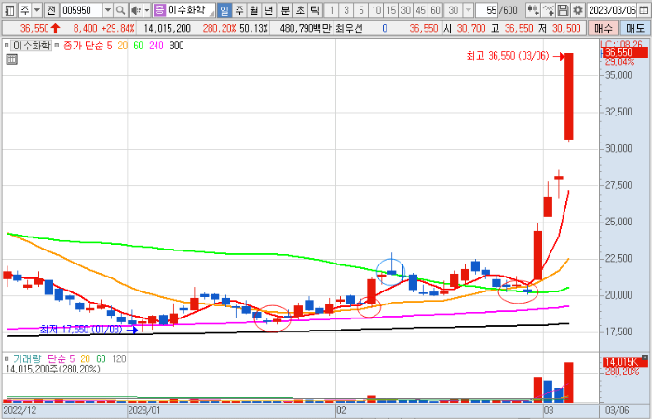The width and height of the screenshot is (652, 419).
Task: Click the magenta 240 moving-average legend
Action: coord(156,46)
